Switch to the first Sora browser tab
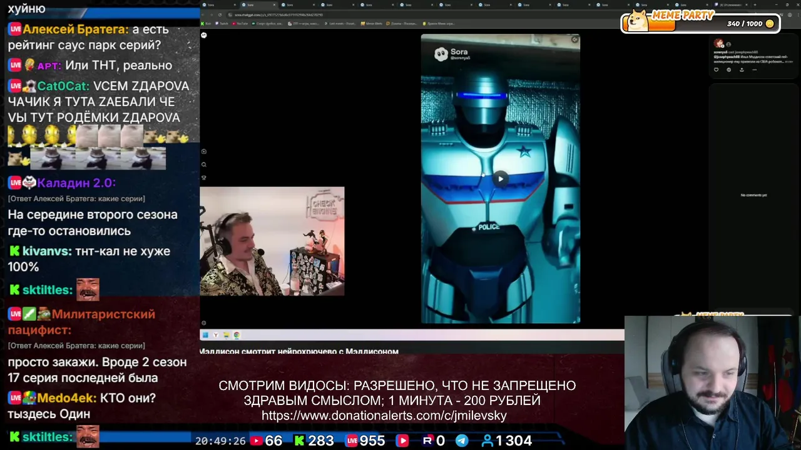 tap(219, 5)
